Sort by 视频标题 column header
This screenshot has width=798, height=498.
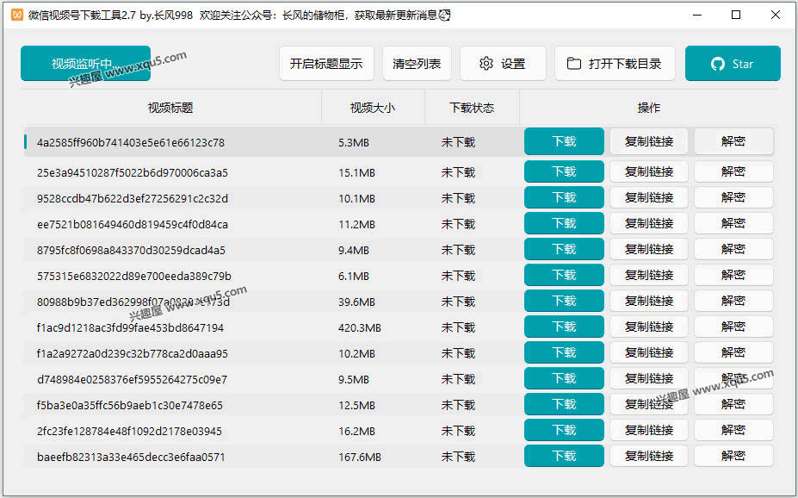(x=170, y=108)
